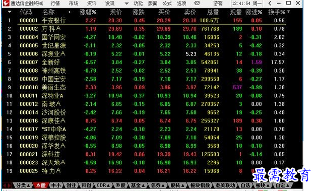Open the 市场 menu
This screenshot has height=191, width=315.
73,3
